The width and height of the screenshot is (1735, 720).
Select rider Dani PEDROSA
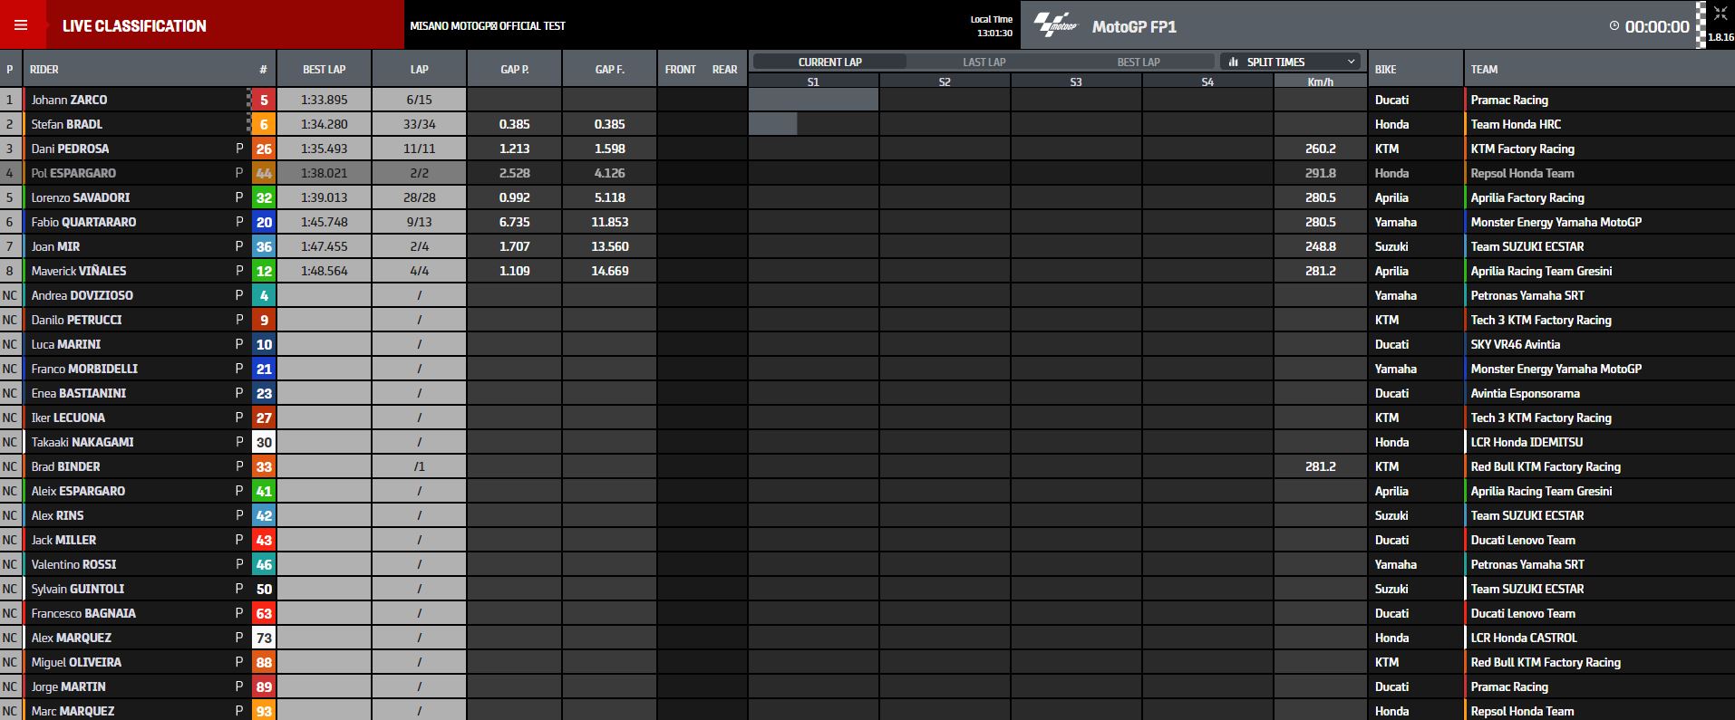coord(70,149)
